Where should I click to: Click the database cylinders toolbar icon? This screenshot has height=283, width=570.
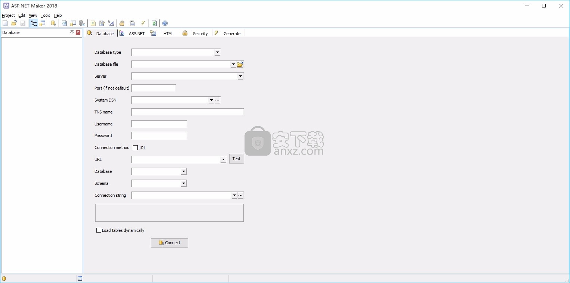pyautogui.click(x=82, y=23)
